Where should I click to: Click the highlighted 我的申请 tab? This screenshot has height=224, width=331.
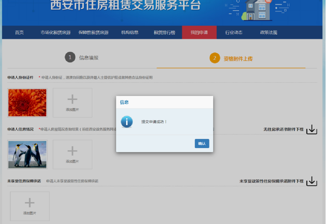pyautogui.click(x=199, y=33)
